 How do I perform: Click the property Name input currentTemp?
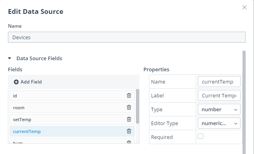point(219,82)
